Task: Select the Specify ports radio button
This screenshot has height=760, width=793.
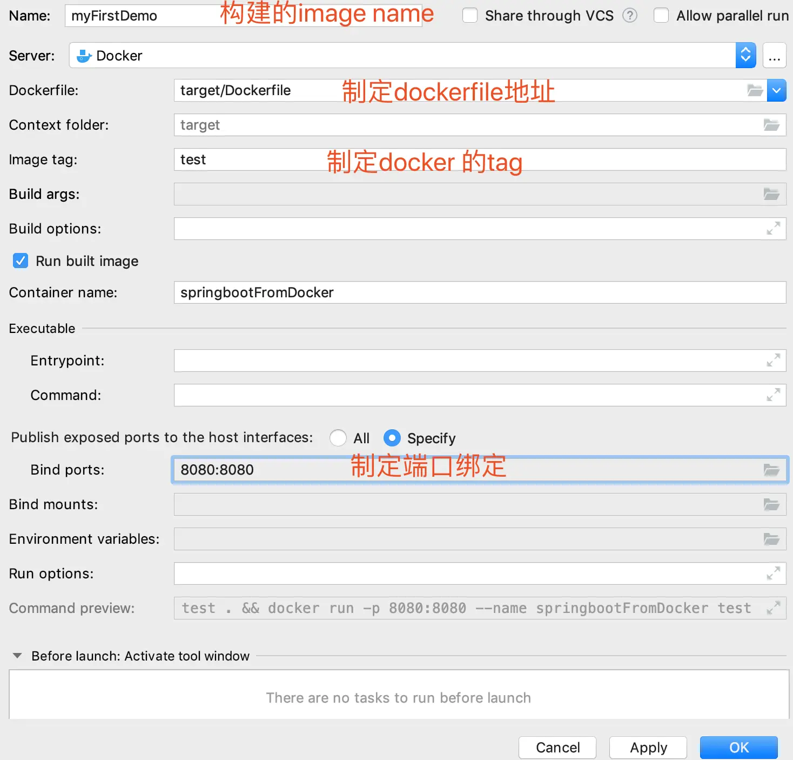Action: pos(392,438)
